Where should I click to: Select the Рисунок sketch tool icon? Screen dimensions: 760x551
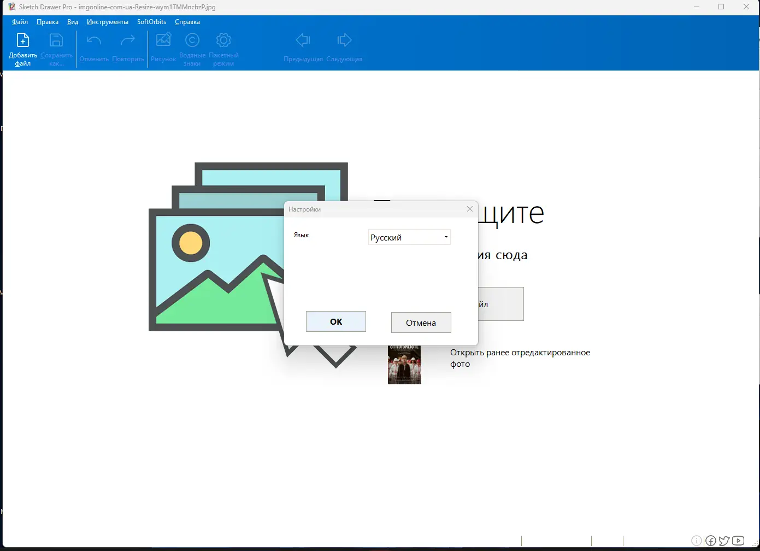pos(163,40)
